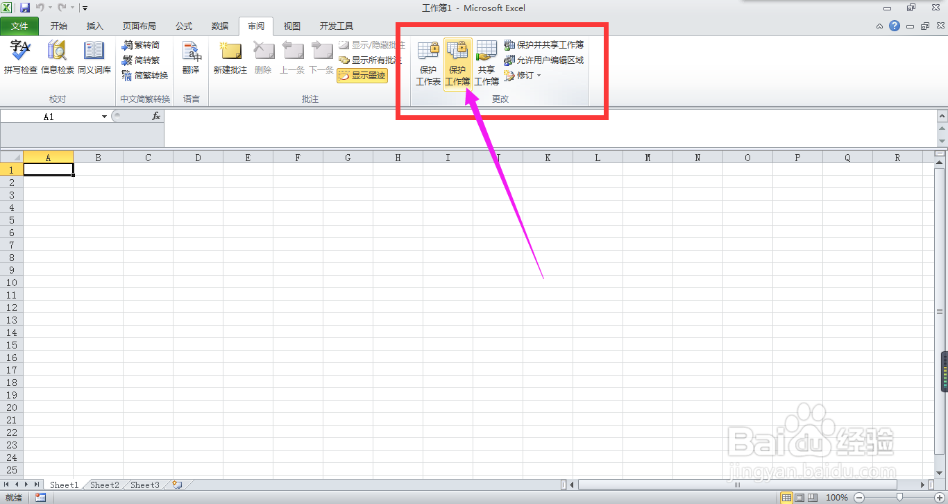Switch to Normal view in status bar
The image size is (948, 504).
click(786, 497)
